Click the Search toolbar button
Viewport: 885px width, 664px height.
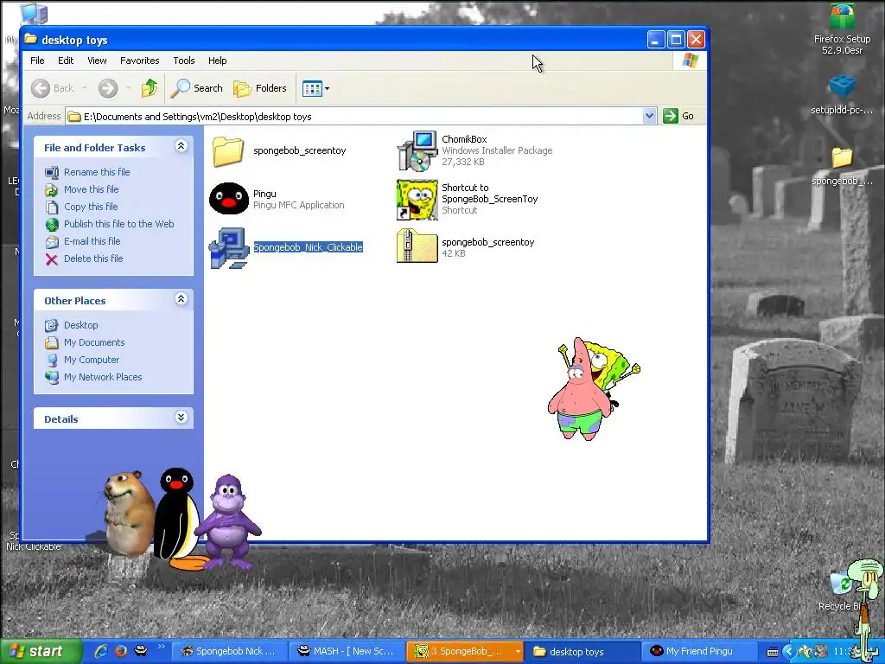[196, 88]
